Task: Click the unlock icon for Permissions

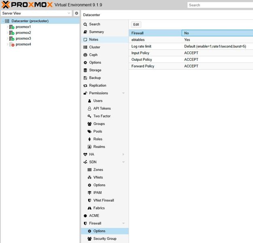Action: [x=85, y=93]
